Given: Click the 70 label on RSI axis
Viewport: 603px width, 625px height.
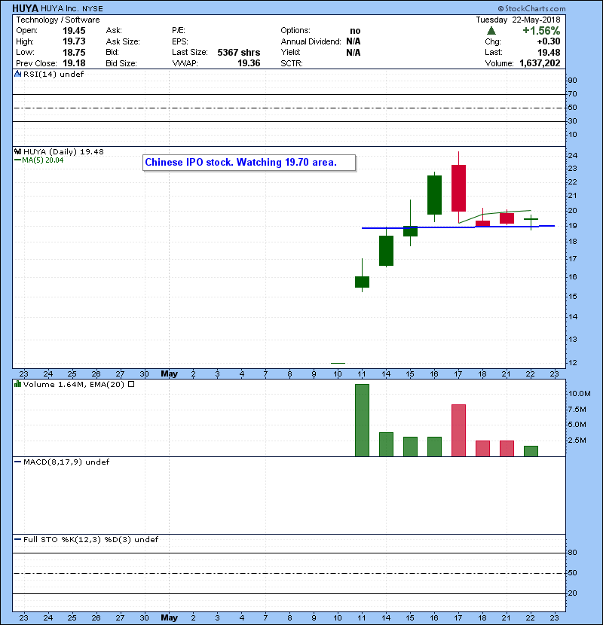Looking at the screenshot, I should [x=572, y=94].
